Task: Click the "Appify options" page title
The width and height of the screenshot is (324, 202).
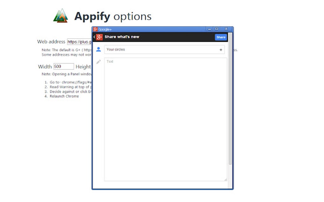Action: coord(113,16)
